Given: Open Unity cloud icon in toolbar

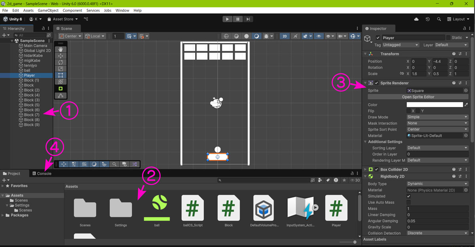Looking at the screenshot, I should [416, 19].
